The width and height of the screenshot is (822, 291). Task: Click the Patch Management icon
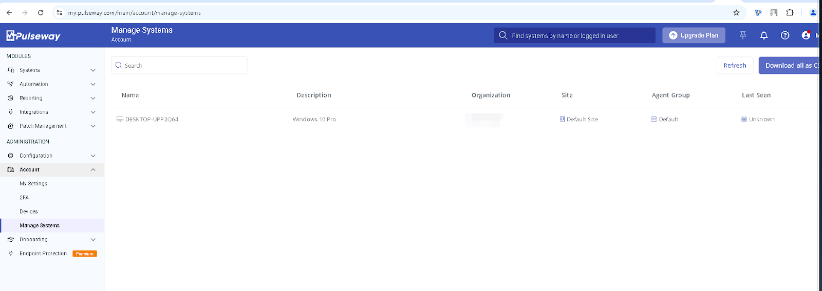pyautogui.click(x=11, y=126)
